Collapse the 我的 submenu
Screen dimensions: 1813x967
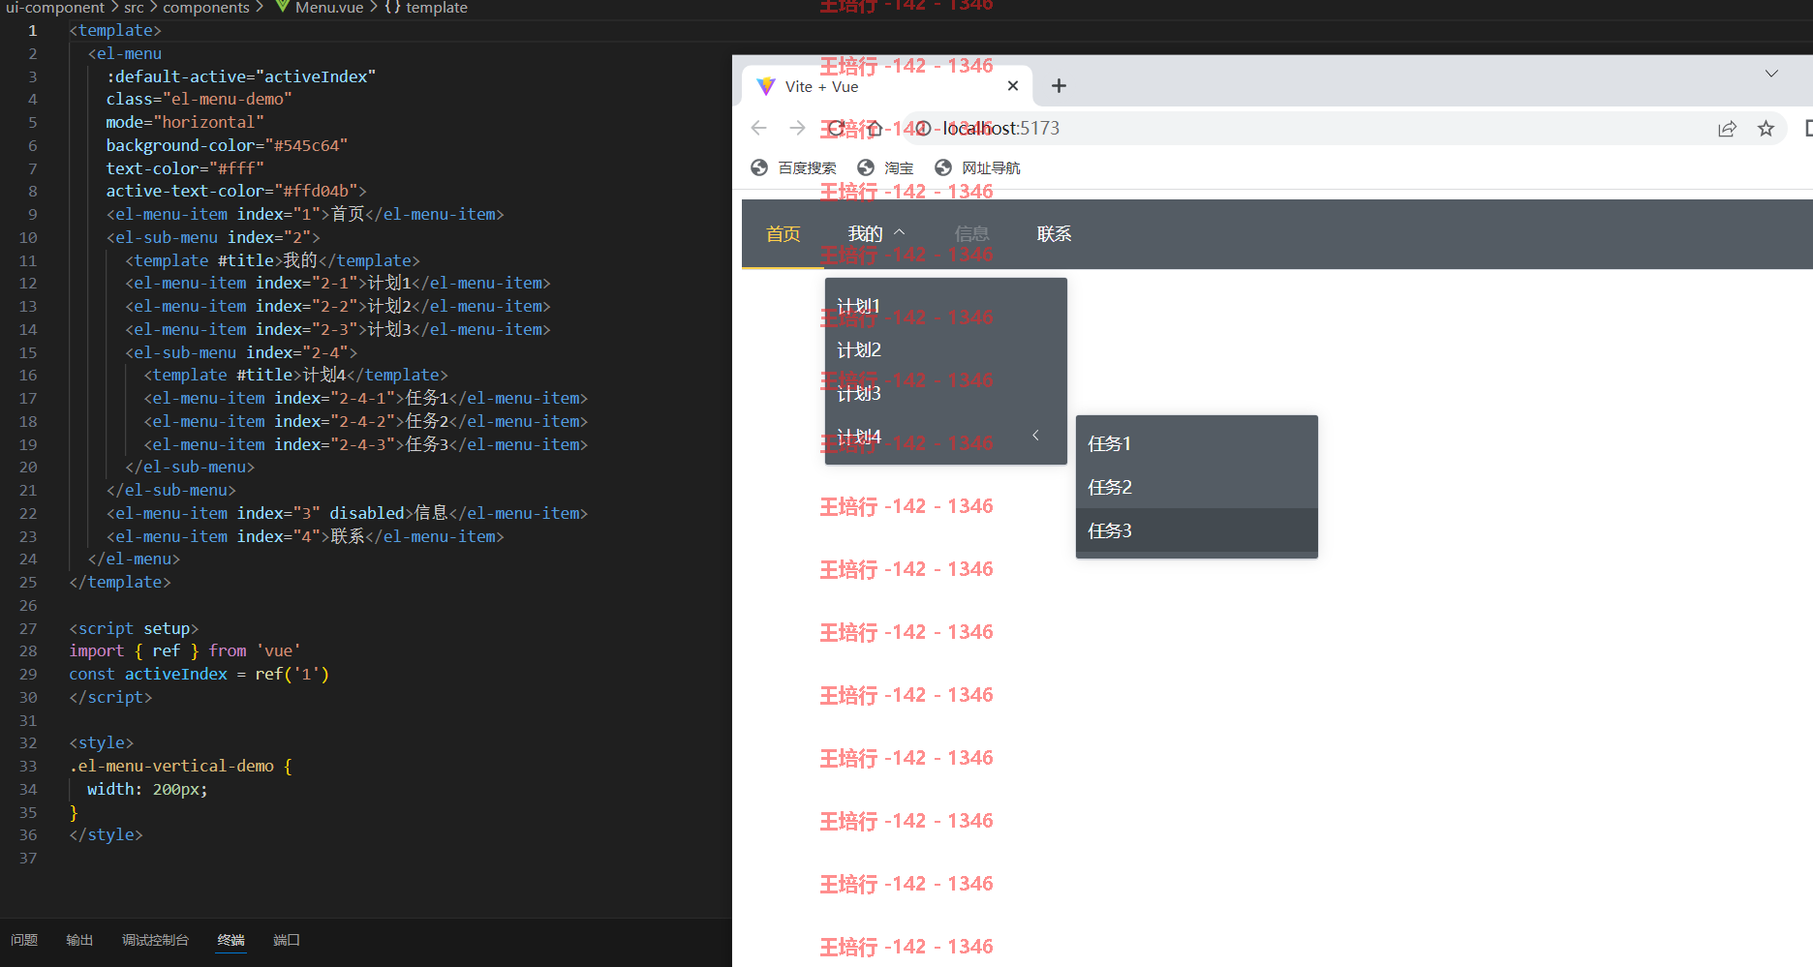pyautogui.click(x=876, y=234)
